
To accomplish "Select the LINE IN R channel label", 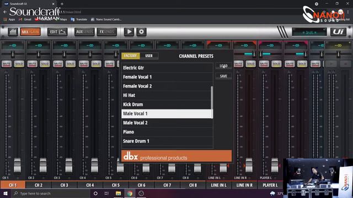I will tap(244, 185).
